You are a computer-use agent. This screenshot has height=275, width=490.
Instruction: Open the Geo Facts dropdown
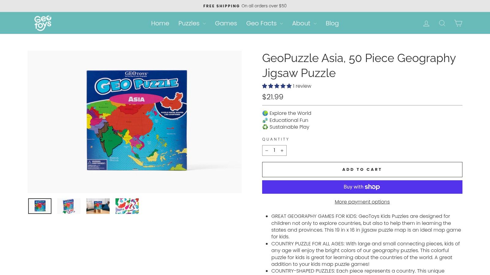click(281, 23)
